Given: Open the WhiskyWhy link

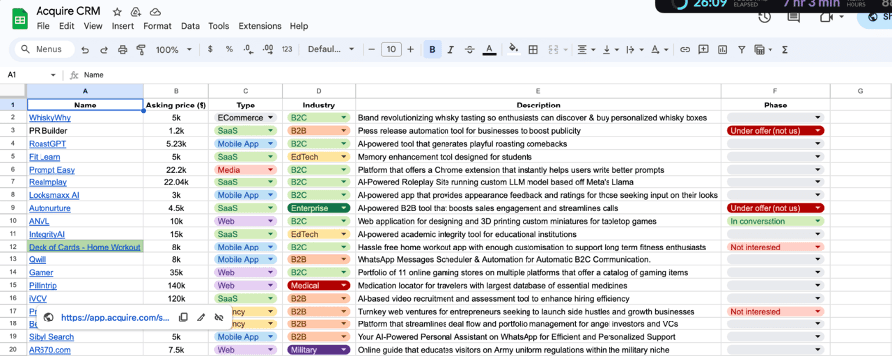Looking at the screenshot, I should (x=50, y=118).
